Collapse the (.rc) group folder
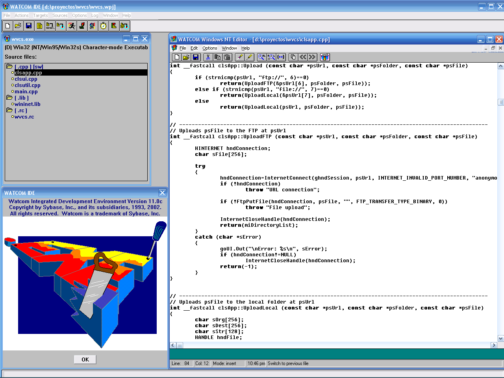 tap(9, 110)
